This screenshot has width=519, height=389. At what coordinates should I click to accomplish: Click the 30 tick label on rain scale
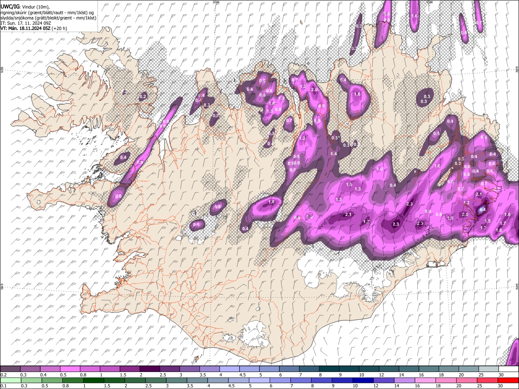pyautogui.click(x=501, y=386)
